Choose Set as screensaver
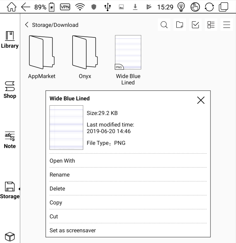The image size is (236, 243). (x=128, y=230)
